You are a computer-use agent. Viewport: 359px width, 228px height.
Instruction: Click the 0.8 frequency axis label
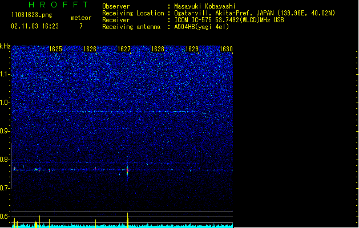[5, 160]
